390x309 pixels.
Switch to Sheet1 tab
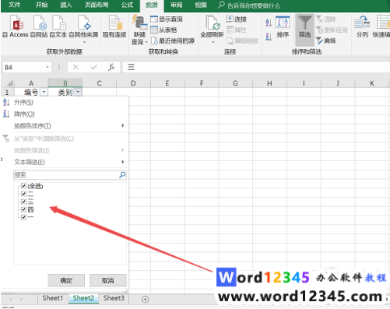tap(53, 298)
